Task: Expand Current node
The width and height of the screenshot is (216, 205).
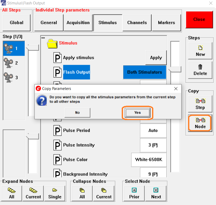Action: [x=33, y=193]
